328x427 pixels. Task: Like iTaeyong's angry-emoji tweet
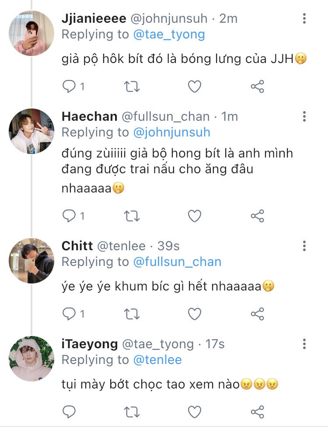[195, 412]
